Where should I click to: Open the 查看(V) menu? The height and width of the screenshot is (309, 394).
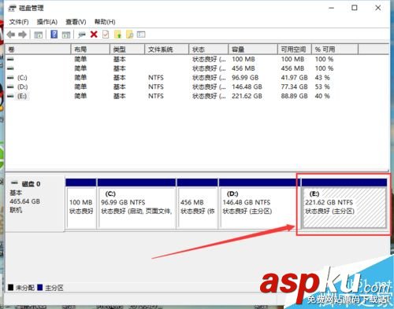(76, 22)
